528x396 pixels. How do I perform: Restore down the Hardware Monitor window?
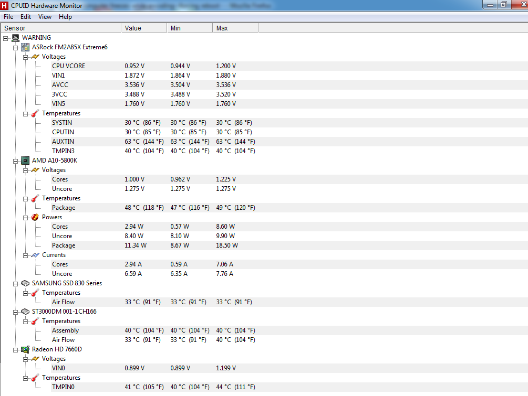(504, 5)
